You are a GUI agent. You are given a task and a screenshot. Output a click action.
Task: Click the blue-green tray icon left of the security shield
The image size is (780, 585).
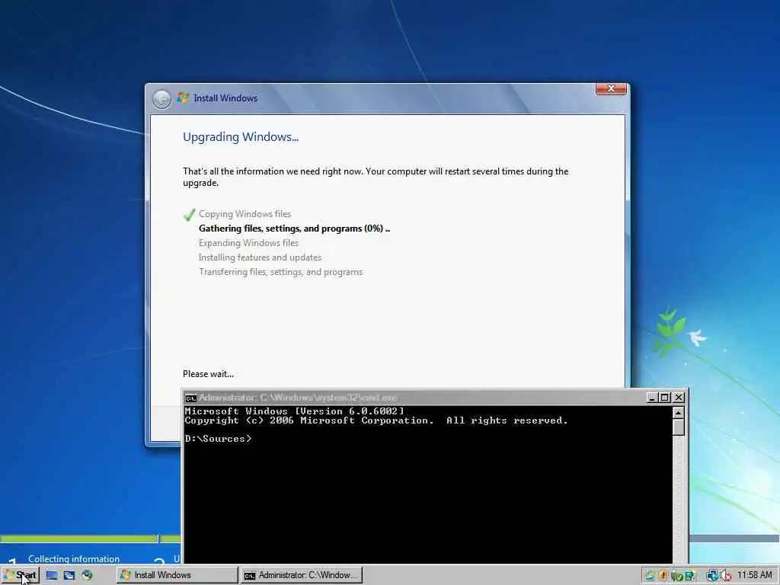click(x=651, y=576)
